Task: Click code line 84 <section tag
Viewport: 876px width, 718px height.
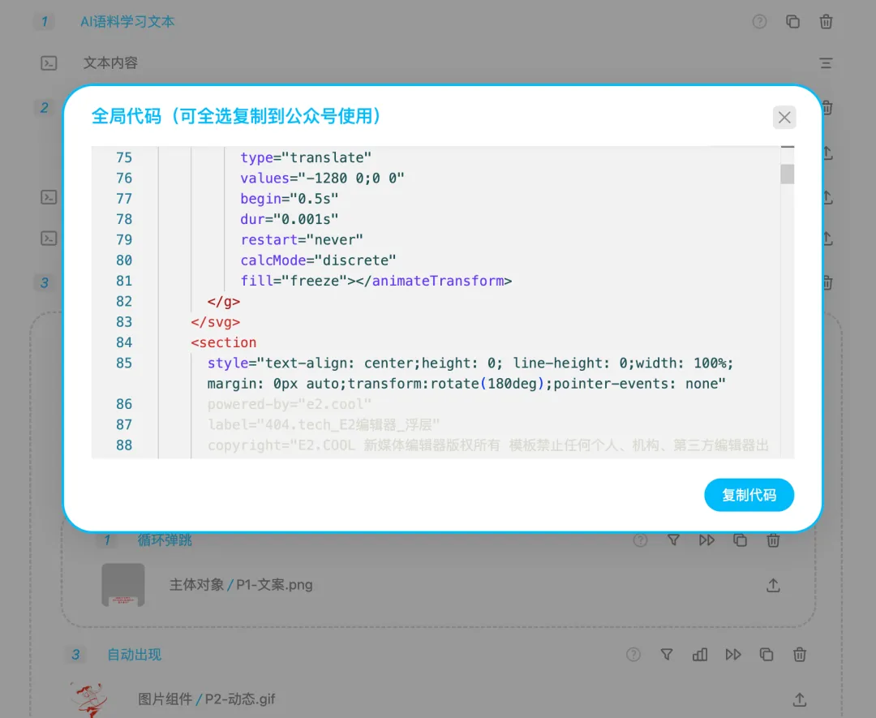Action: (224, 342)
